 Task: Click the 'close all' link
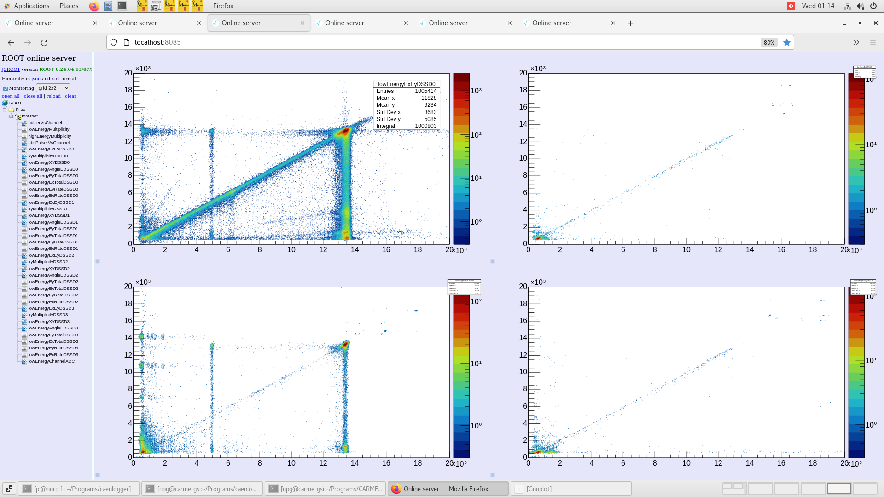(x=33, y=96)
